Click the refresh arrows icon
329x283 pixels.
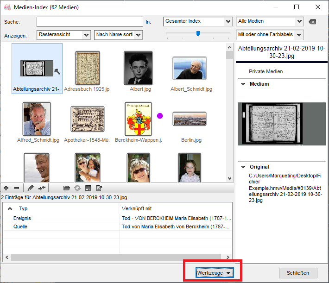77,188
